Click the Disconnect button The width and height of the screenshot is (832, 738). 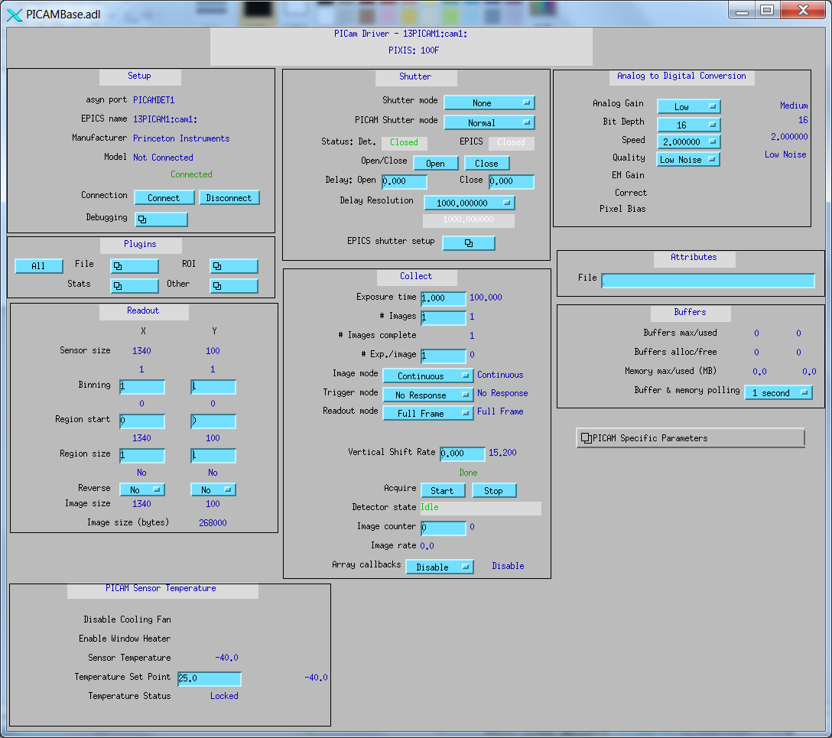pos(229,198)
